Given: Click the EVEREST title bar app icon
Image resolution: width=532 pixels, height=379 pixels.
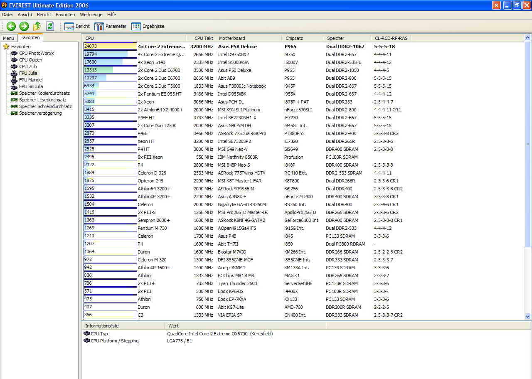Looking at the screenshot, I should pyautogui.click(x=4, y=5).
